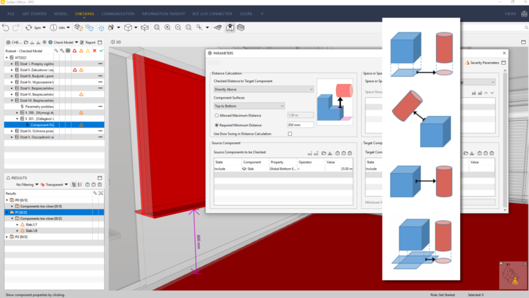This screenshot has height=298, width=529.
Task: Maximize the Results panel window icon
Action: pyautogui.click(x=100, y=178)
